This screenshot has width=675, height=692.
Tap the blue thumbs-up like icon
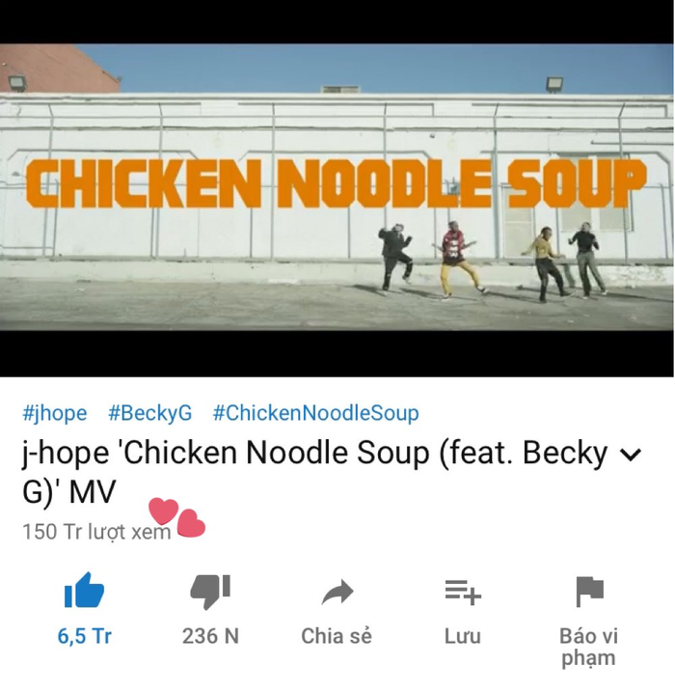click(84, 591)
